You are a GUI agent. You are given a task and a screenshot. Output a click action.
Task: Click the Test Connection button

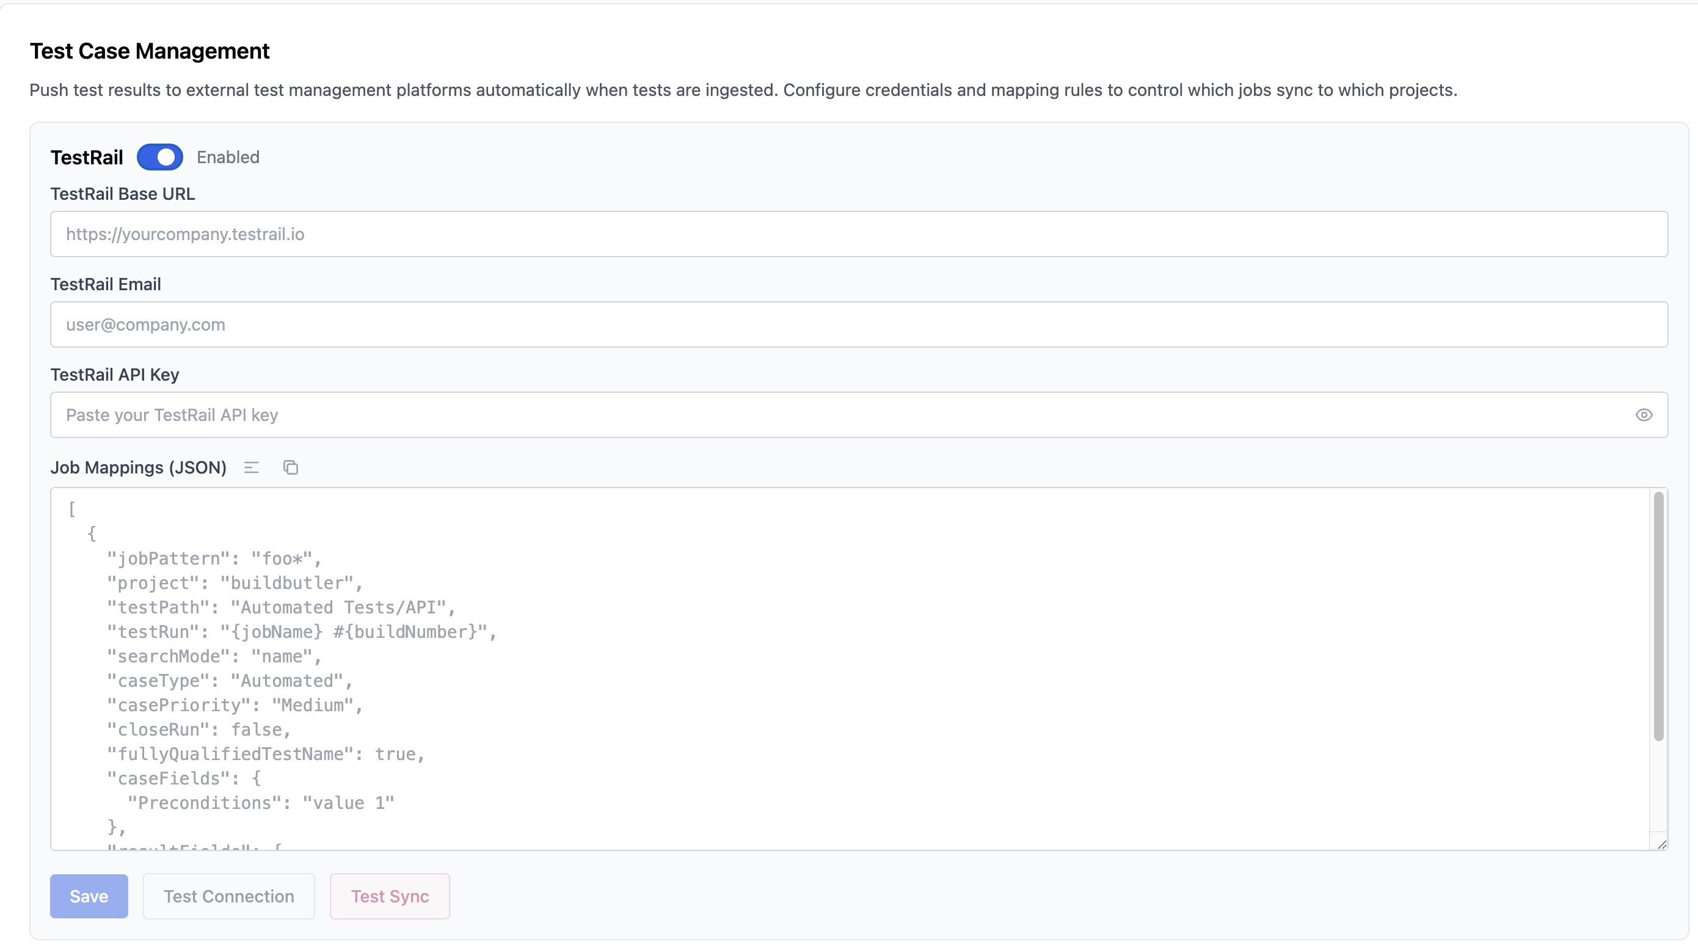(228, 896)
